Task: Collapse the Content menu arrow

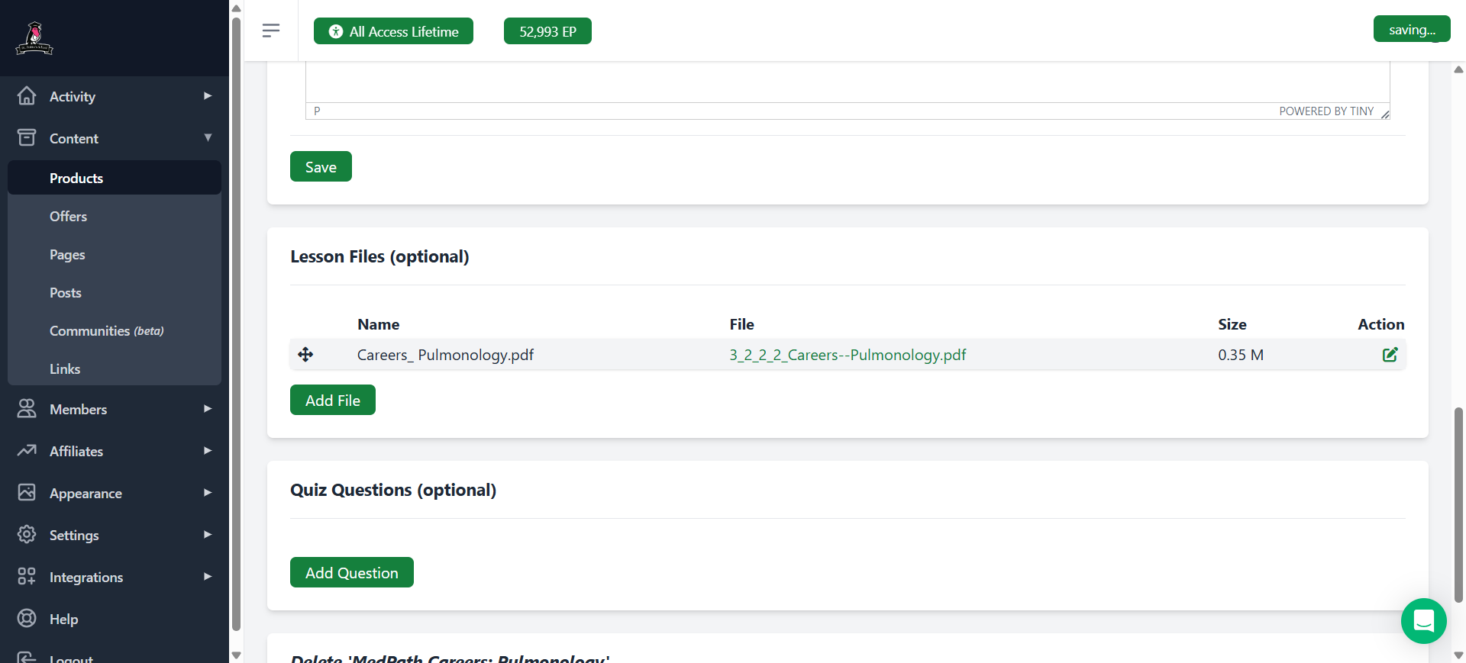Action: tap(207, 138)
